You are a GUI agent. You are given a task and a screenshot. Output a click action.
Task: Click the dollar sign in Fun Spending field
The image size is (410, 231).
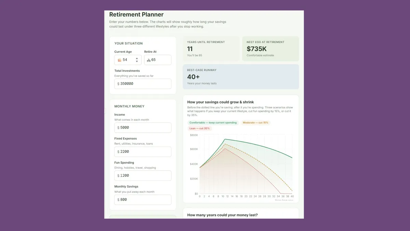[118, 176]
